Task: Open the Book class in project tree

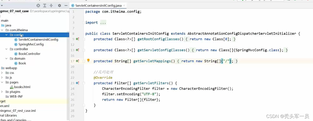Action: (22, 63)
